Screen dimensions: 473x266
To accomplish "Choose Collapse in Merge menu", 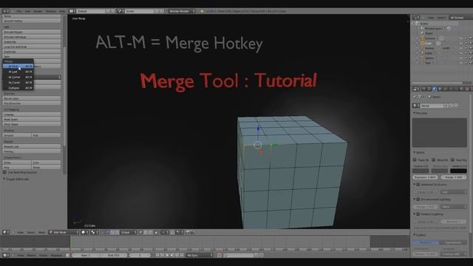I will pyautogui.click(x=18, y=88).
